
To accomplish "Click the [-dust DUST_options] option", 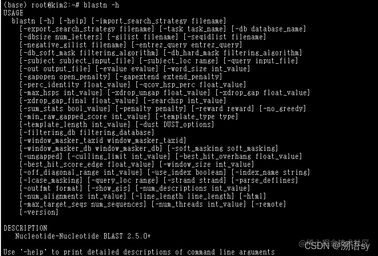I will coord(175,125).
